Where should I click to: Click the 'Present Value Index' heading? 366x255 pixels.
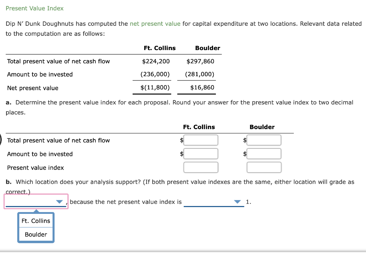(x=34, y=8)
